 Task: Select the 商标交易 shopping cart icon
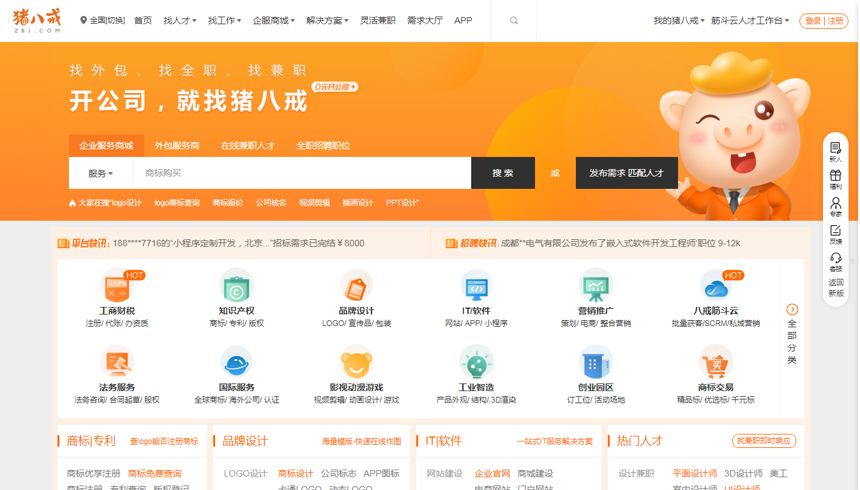point(715,365)
